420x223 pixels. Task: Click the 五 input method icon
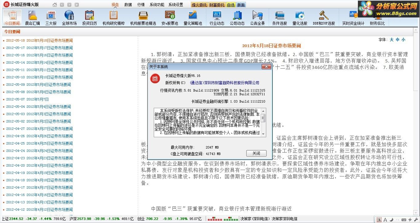click(379, 219)
